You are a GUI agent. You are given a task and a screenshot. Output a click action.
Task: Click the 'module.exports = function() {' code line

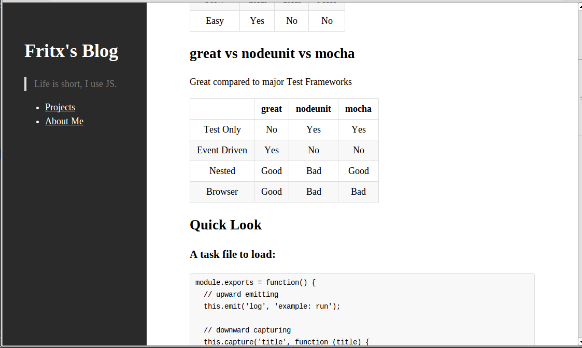pyautogui.click(x=255, y=282)
